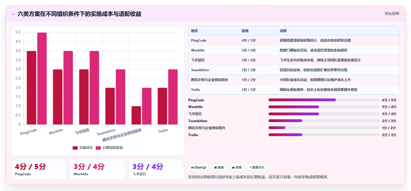The height and width of the screenshot is (191, 411).
Task: Click the PingCode progress bar
Action: pyautogui.click(x=324, y=100)
